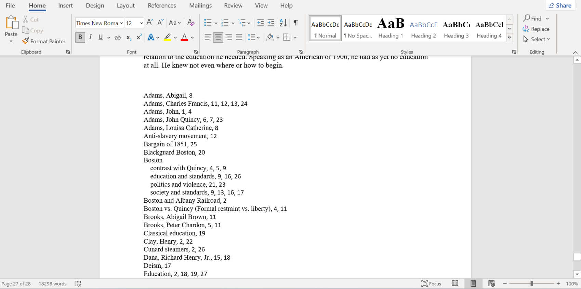This screenshot has width=581, height=289.
Task: Open the font size dropdown
Action: (141, 23)
